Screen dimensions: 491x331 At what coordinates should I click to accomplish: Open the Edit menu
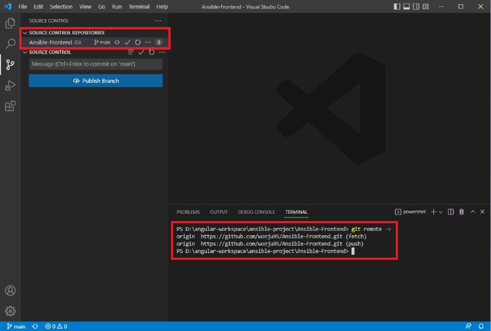(x=38, y=7)
